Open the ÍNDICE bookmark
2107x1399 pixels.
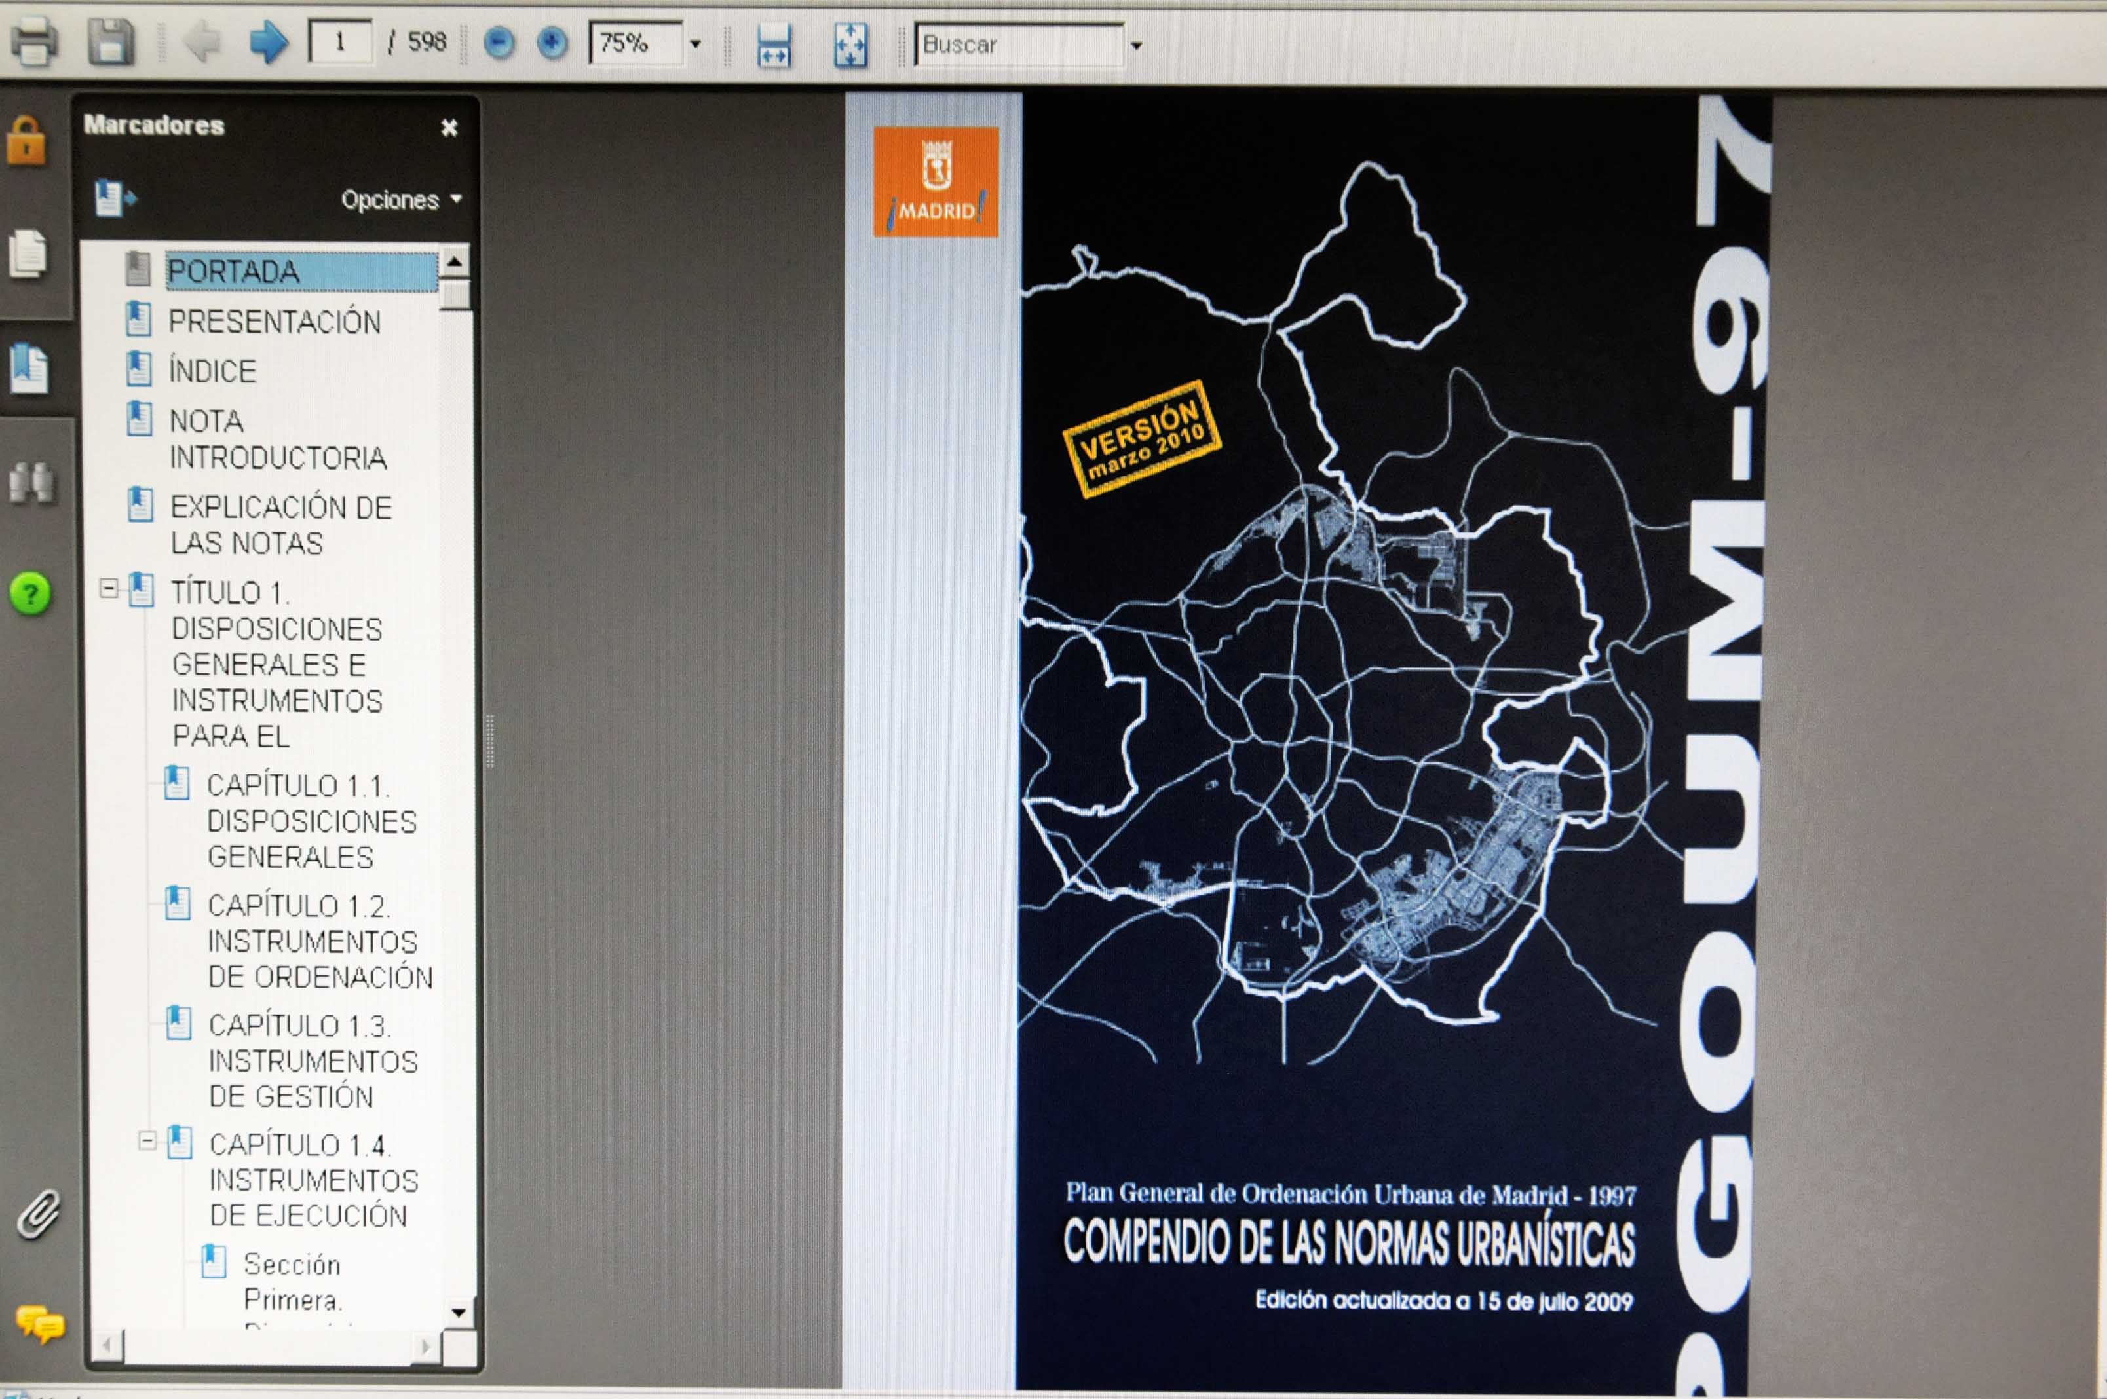(x=212, y=371)
